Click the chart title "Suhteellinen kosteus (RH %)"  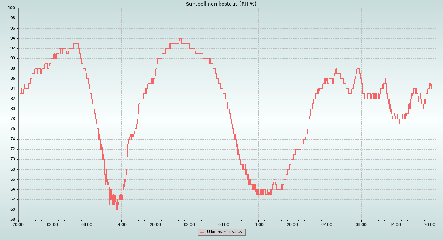point(221,4)
